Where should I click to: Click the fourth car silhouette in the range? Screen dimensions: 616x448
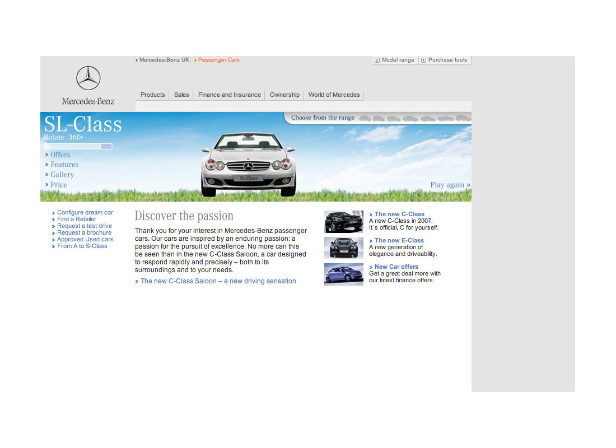click(410, 118)
